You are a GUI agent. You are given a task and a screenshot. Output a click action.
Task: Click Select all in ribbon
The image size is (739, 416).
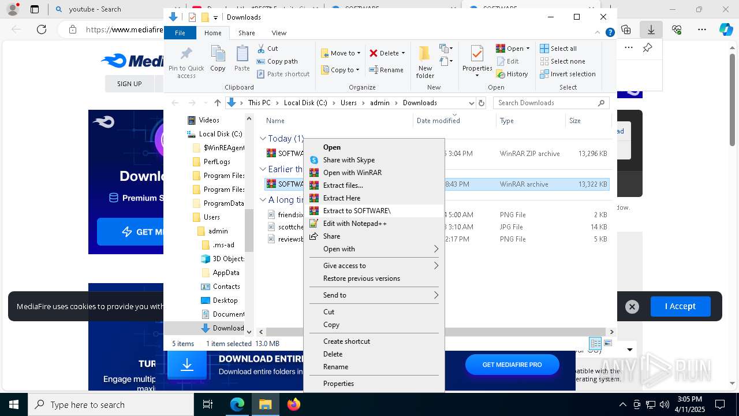558,49
